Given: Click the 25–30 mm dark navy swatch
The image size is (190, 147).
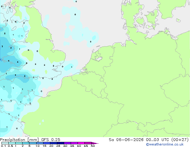Looking at the screenshot, I should pyautogui.click(x=60, y=143).
